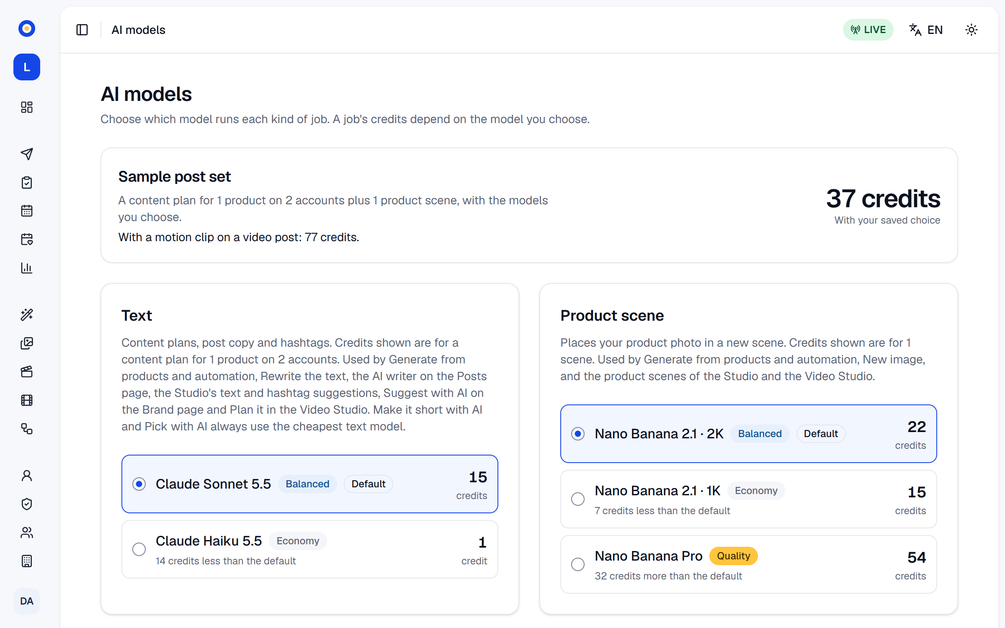The width and height of the screenshot is (1005, 628).
Task: Click '7 credits less than the default'
Action: [x=662, y=511]
